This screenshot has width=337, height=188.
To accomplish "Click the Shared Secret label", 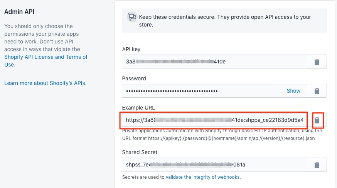I will 140,152.
